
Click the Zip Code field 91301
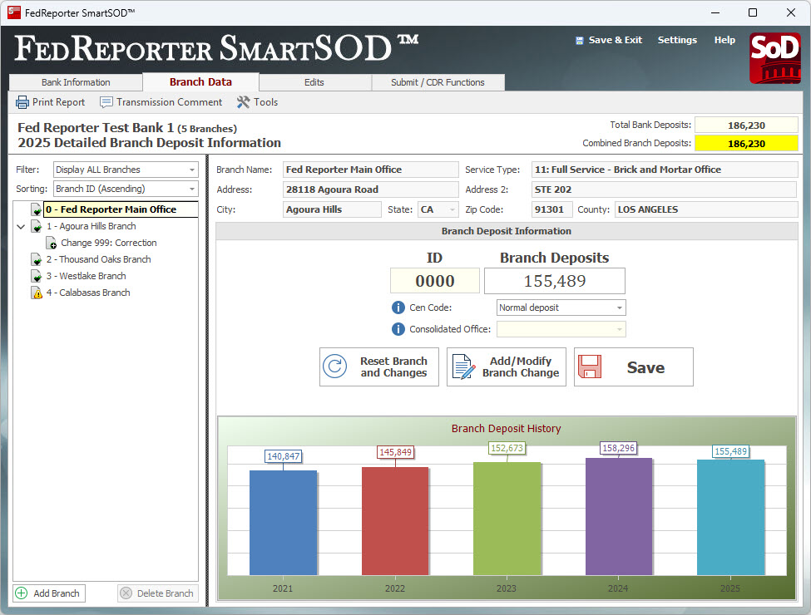[x=551, y=209]
